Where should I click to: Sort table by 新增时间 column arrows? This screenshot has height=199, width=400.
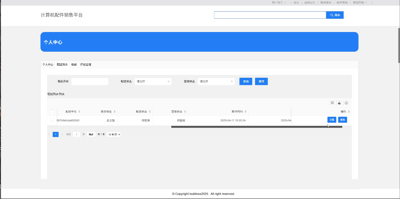(246, 111)
